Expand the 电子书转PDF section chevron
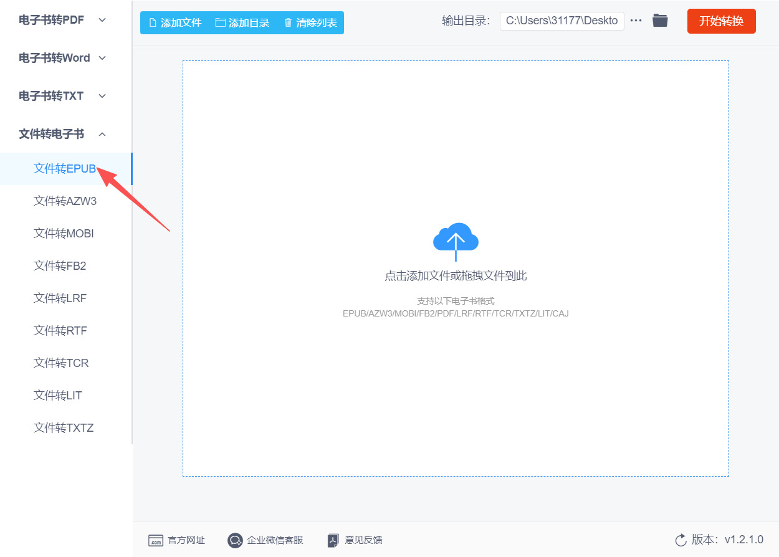This screenshot has height=557, width=779. coord(102,20)
